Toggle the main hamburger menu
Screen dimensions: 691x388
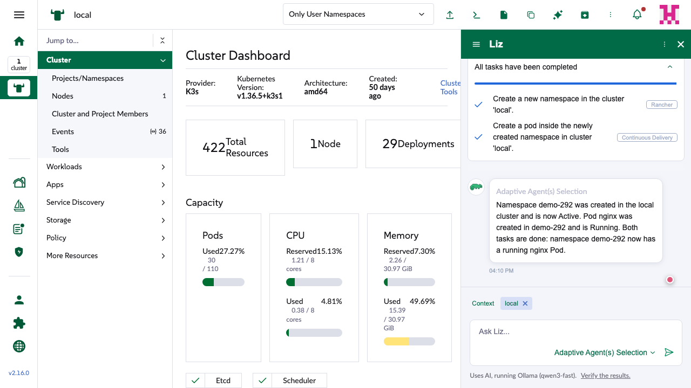coord(19,15)
